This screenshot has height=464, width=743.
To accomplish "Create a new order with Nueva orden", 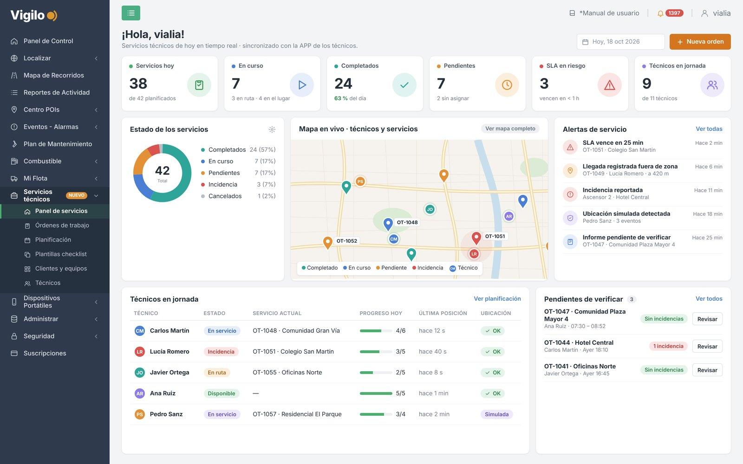I will click(700, 42).
